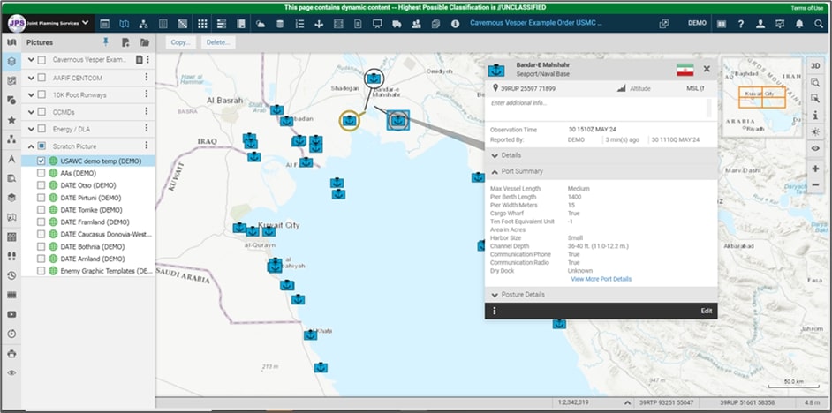Collapse the Scratch Picture group
The image size is (832, 413).
tap(31, 146)
